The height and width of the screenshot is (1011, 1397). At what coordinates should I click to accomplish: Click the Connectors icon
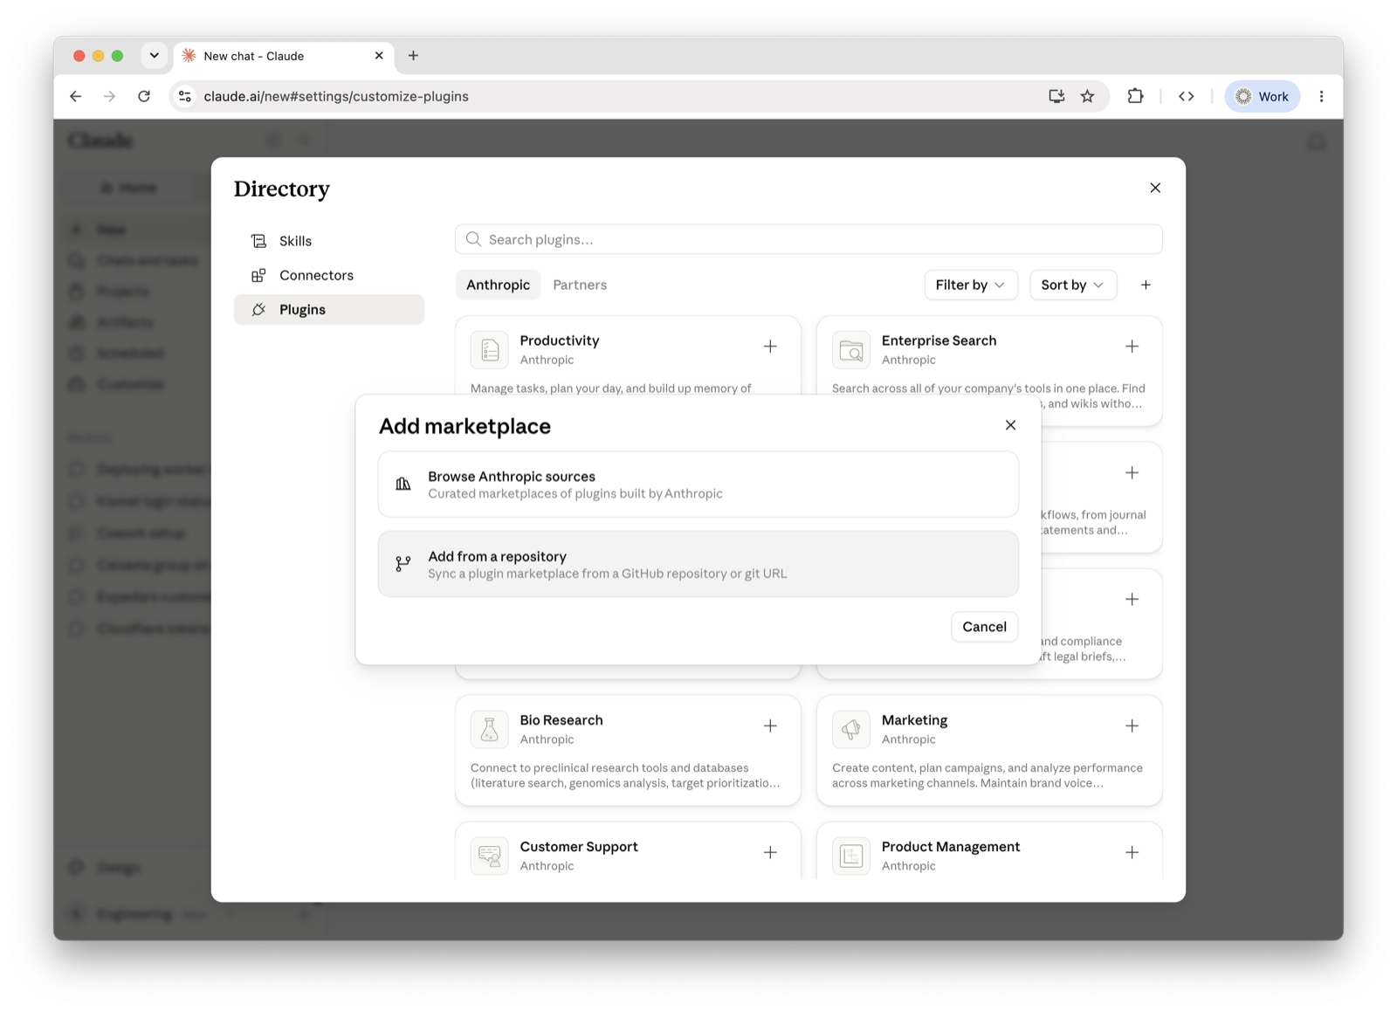click(258, 275)
